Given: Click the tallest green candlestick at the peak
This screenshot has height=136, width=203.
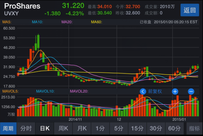Looking at the screenshot, I should (x=38, y=41).
